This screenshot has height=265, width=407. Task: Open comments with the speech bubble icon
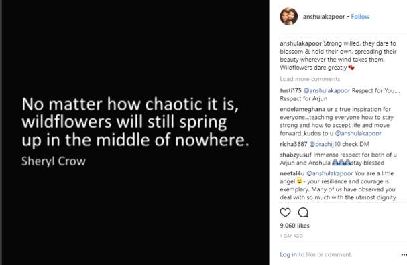(303, 213)
